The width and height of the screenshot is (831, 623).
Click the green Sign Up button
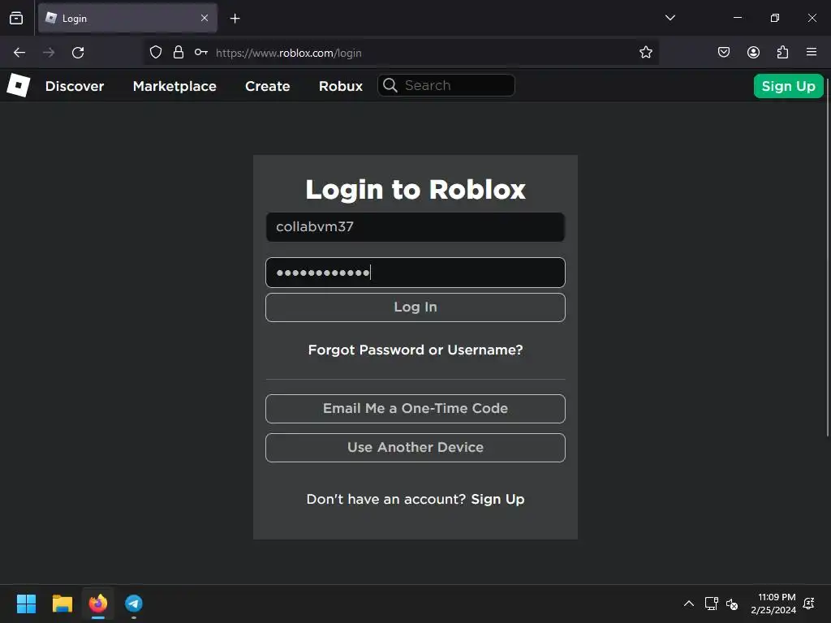click(x=789, y=86)
